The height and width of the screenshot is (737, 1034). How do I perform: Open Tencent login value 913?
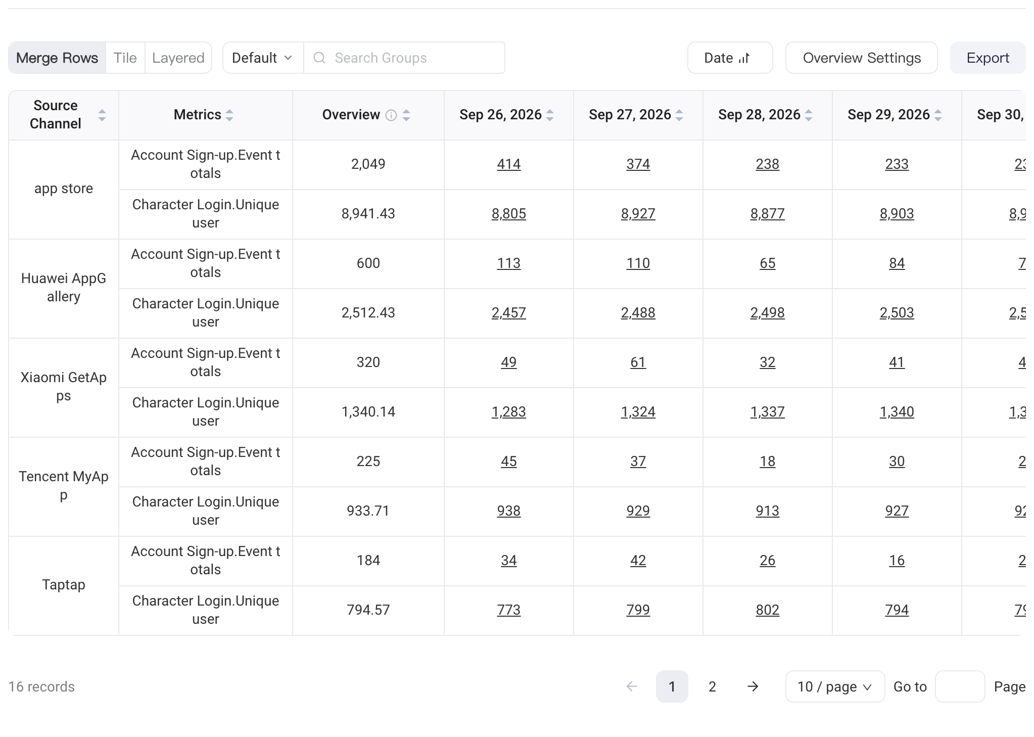pos(768,511)
